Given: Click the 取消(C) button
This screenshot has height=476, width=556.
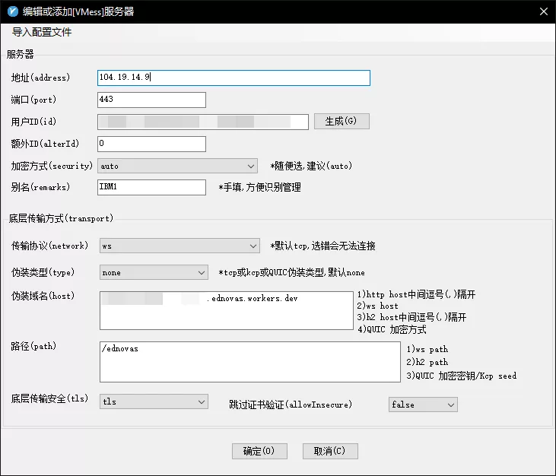Looking at the screenshot, I should point(330,451).
